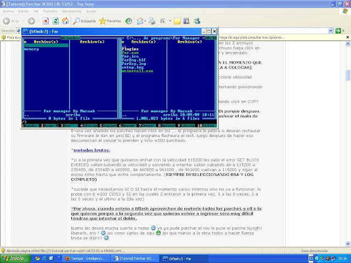Open Favoritos from the toolbar
351x263 pixels.
110,21
